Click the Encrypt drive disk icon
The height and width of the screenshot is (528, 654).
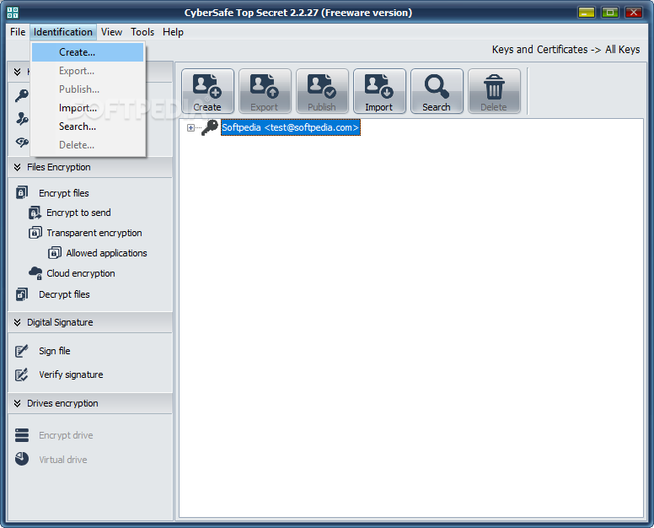(22, 435)
